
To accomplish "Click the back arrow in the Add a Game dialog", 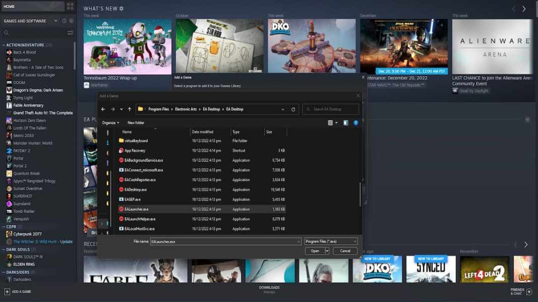I will click(103, 109).
